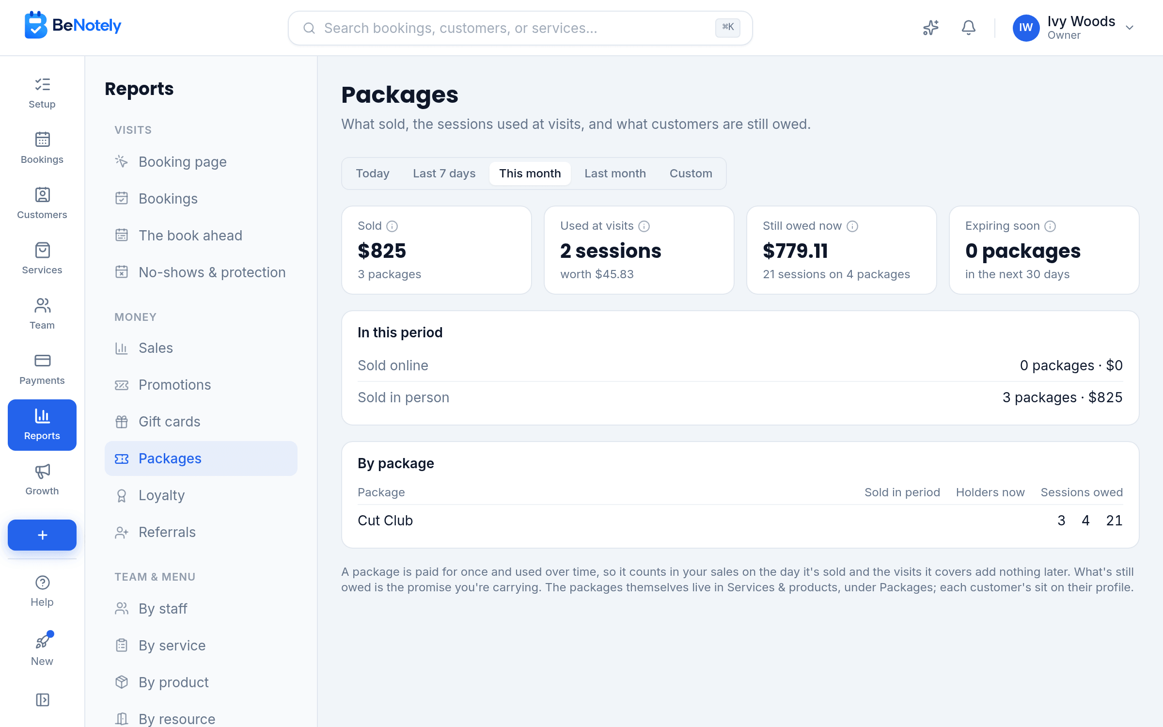Open No-shows & protection report

201,272
